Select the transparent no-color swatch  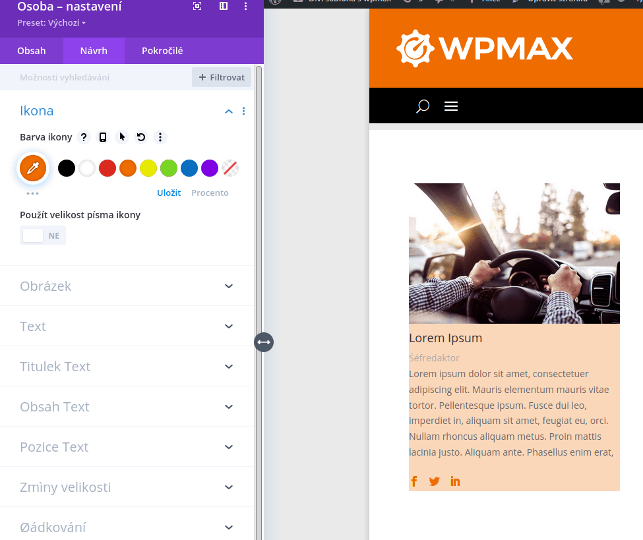point(230,168)
